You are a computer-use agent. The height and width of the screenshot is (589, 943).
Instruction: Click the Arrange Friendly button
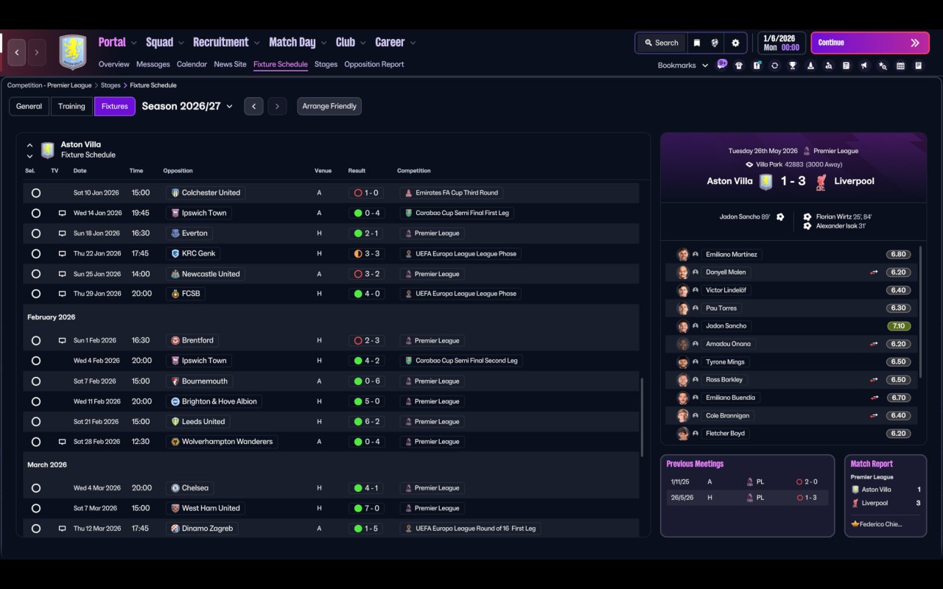(x=329, y=106)
